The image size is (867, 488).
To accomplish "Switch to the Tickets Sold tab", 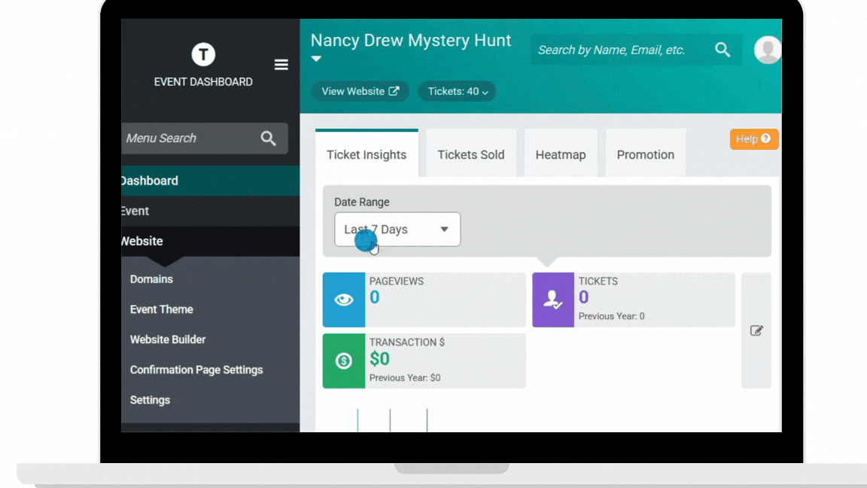I will [x=471, y=154].
